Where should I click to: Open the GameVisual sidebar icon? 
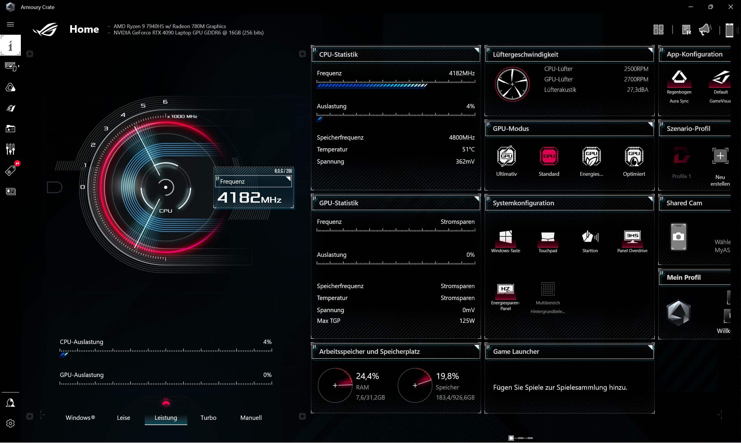(x=10, y=108)
